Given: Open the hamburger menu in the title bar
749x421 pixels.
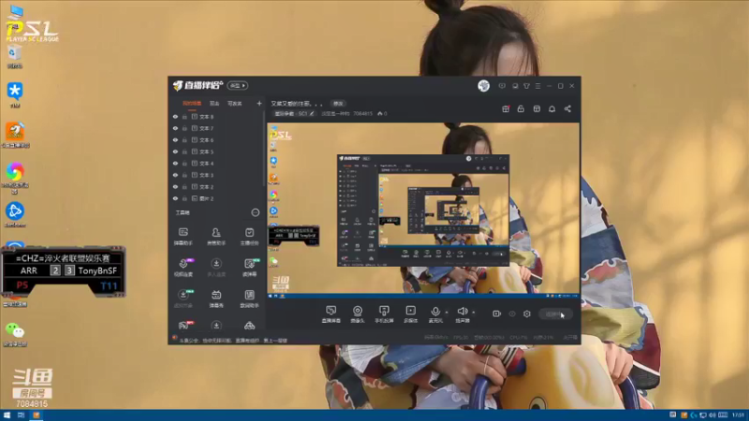Looking at the screenshot, I should coord(537,86).
